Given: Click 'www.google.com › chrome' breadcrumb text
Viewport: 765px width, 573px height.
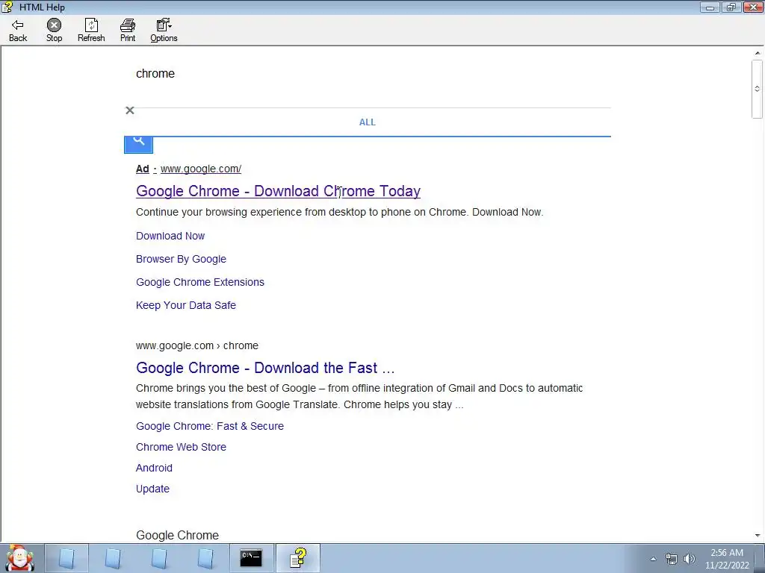Looking at the screenshot, I should pos(197,346).
